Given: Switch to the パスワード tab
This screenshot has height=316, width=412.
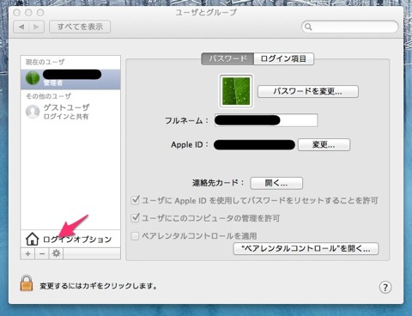Looking at the screenshot, I should coord(227,58).
